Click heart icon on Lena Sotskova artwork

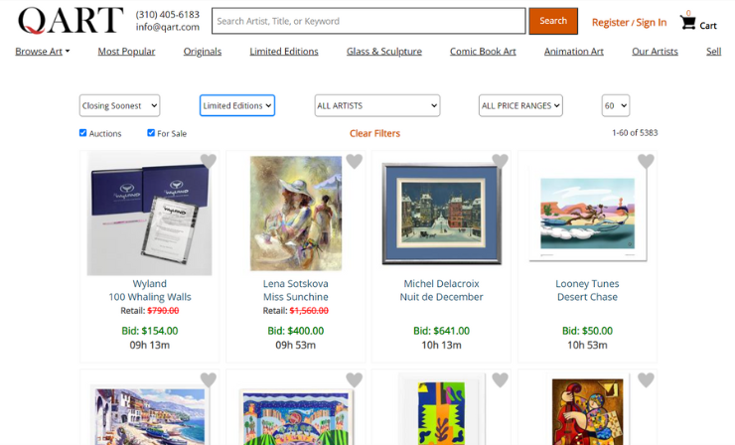pyautogui.click(x=354, y=161)
